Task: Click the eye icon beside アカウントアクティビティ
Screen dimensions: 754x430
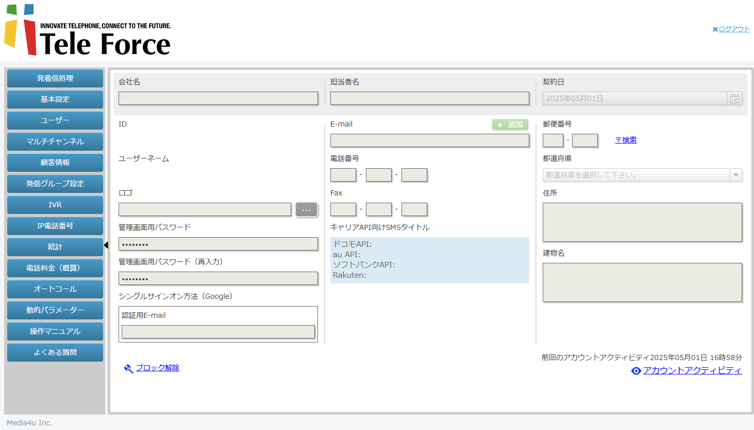Action: click(636, 371)
